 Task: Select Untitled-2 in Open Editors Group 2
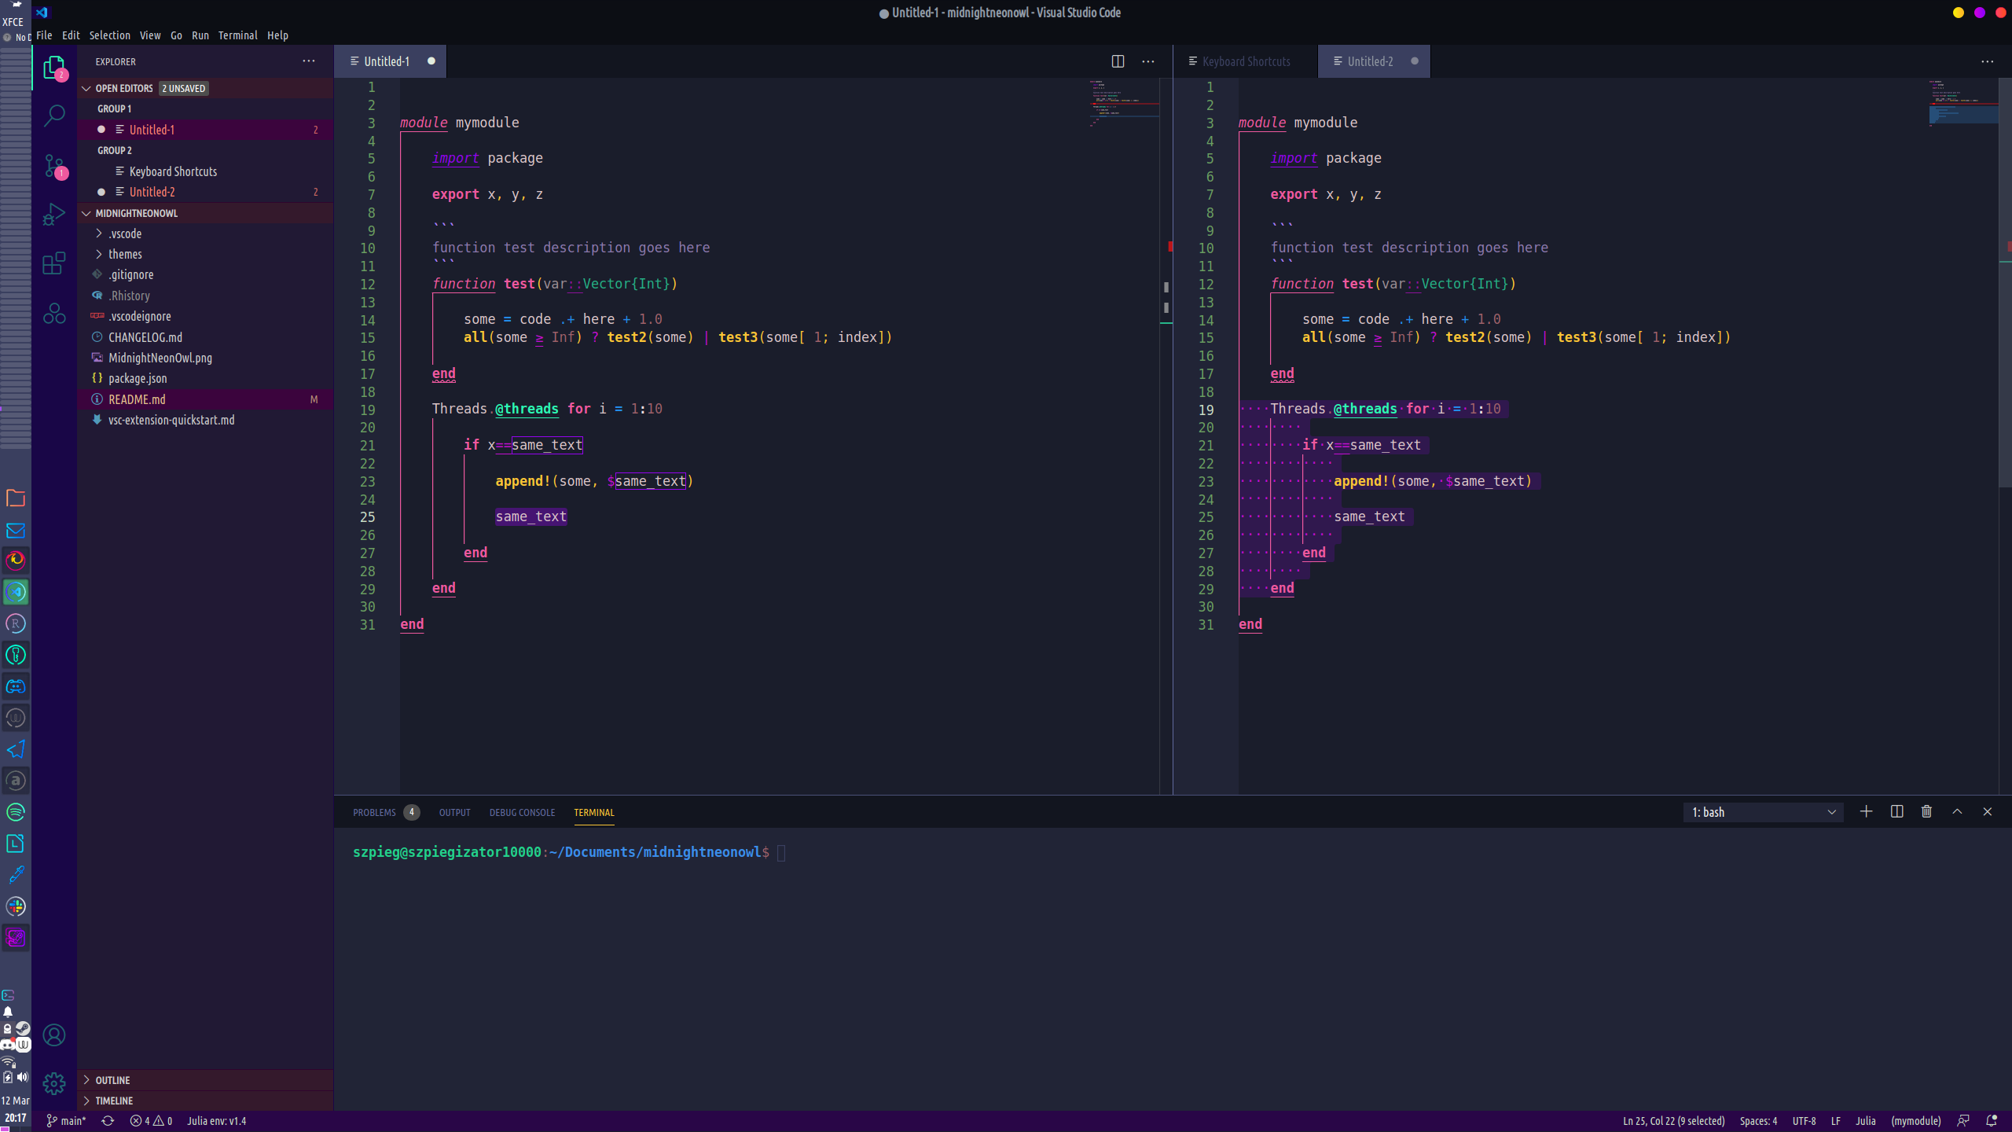[x=205, y=192]
